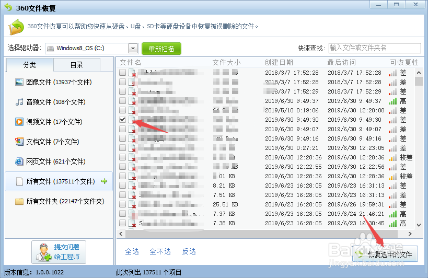Select 音频文件 (108个文件) category
This screenshot has width=428, height=278.
59,102
